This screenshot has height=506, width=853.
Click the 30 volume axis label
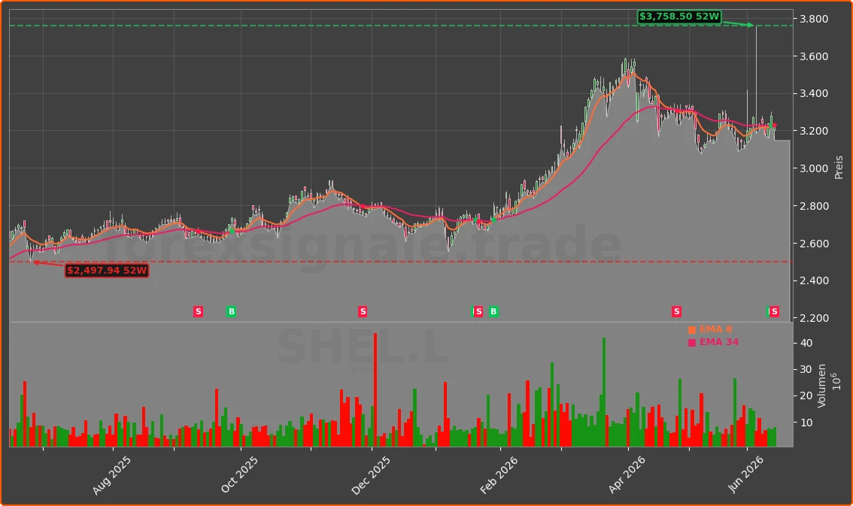806,370
